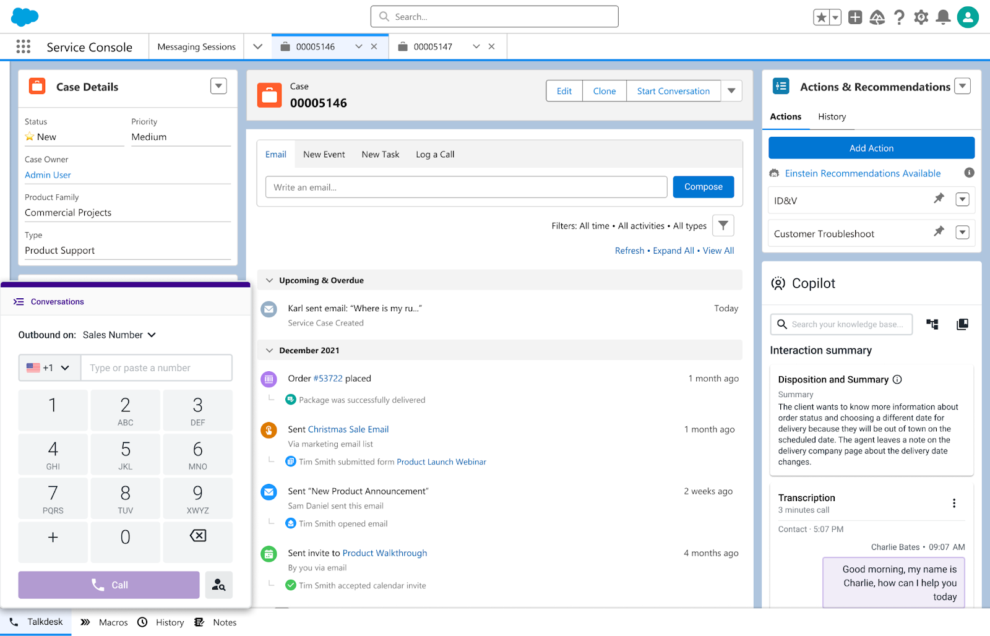Open the Macros utility bar item
990x636 pixels.
tap(104, 622)
